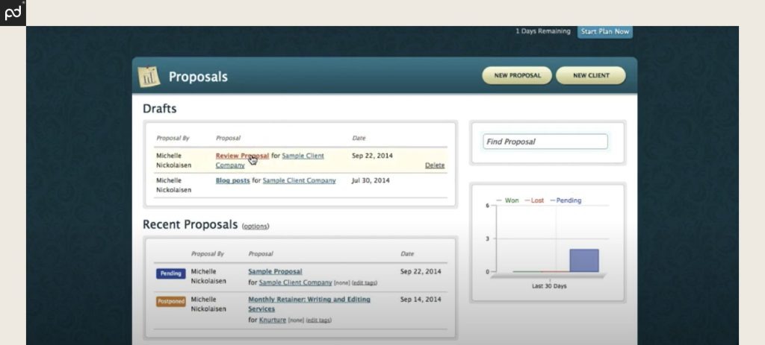Image resolution: width=765 pixels, height=345 pixels.
Task: Click the New Proposal button
Action: point(517,75)
